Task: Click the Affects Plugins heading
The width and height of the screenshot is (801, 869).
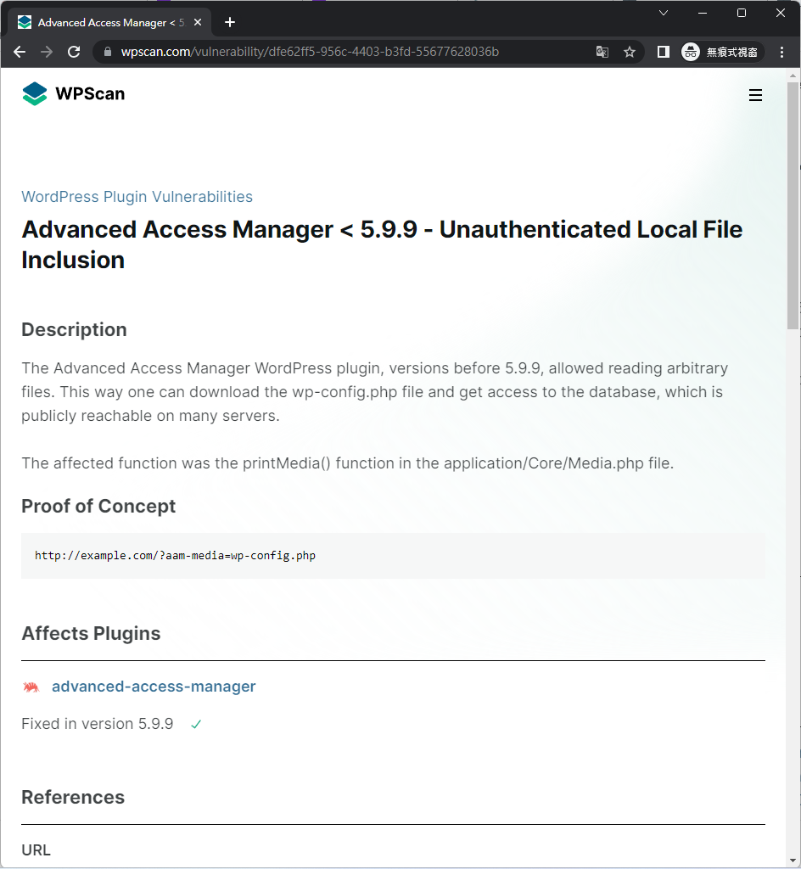Action: (x=91, y=633)
